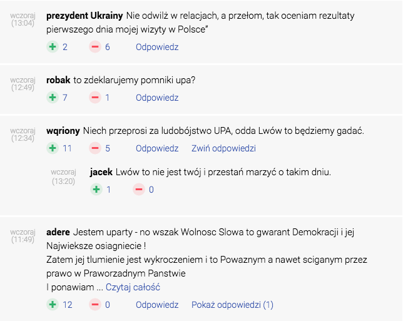Click the username wqriony
Screen dimensions: 403x321
(x=63, y=131)
